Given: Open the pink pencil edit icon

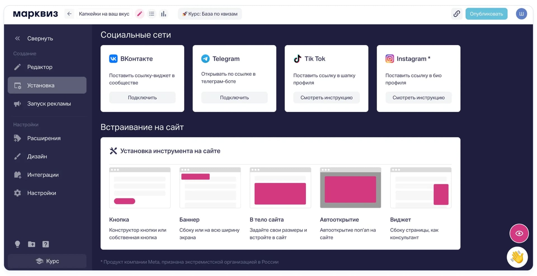Looking at the screenshot, I should [140, 14].
